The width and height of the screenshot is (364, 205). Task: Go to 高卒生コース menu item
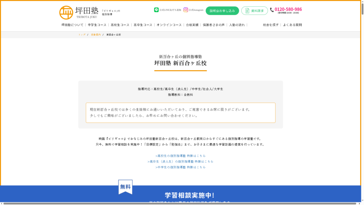(143, 25)
